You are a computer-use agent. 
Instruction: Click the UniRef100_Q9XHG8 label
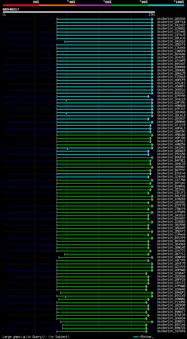(x=171, y=112)
